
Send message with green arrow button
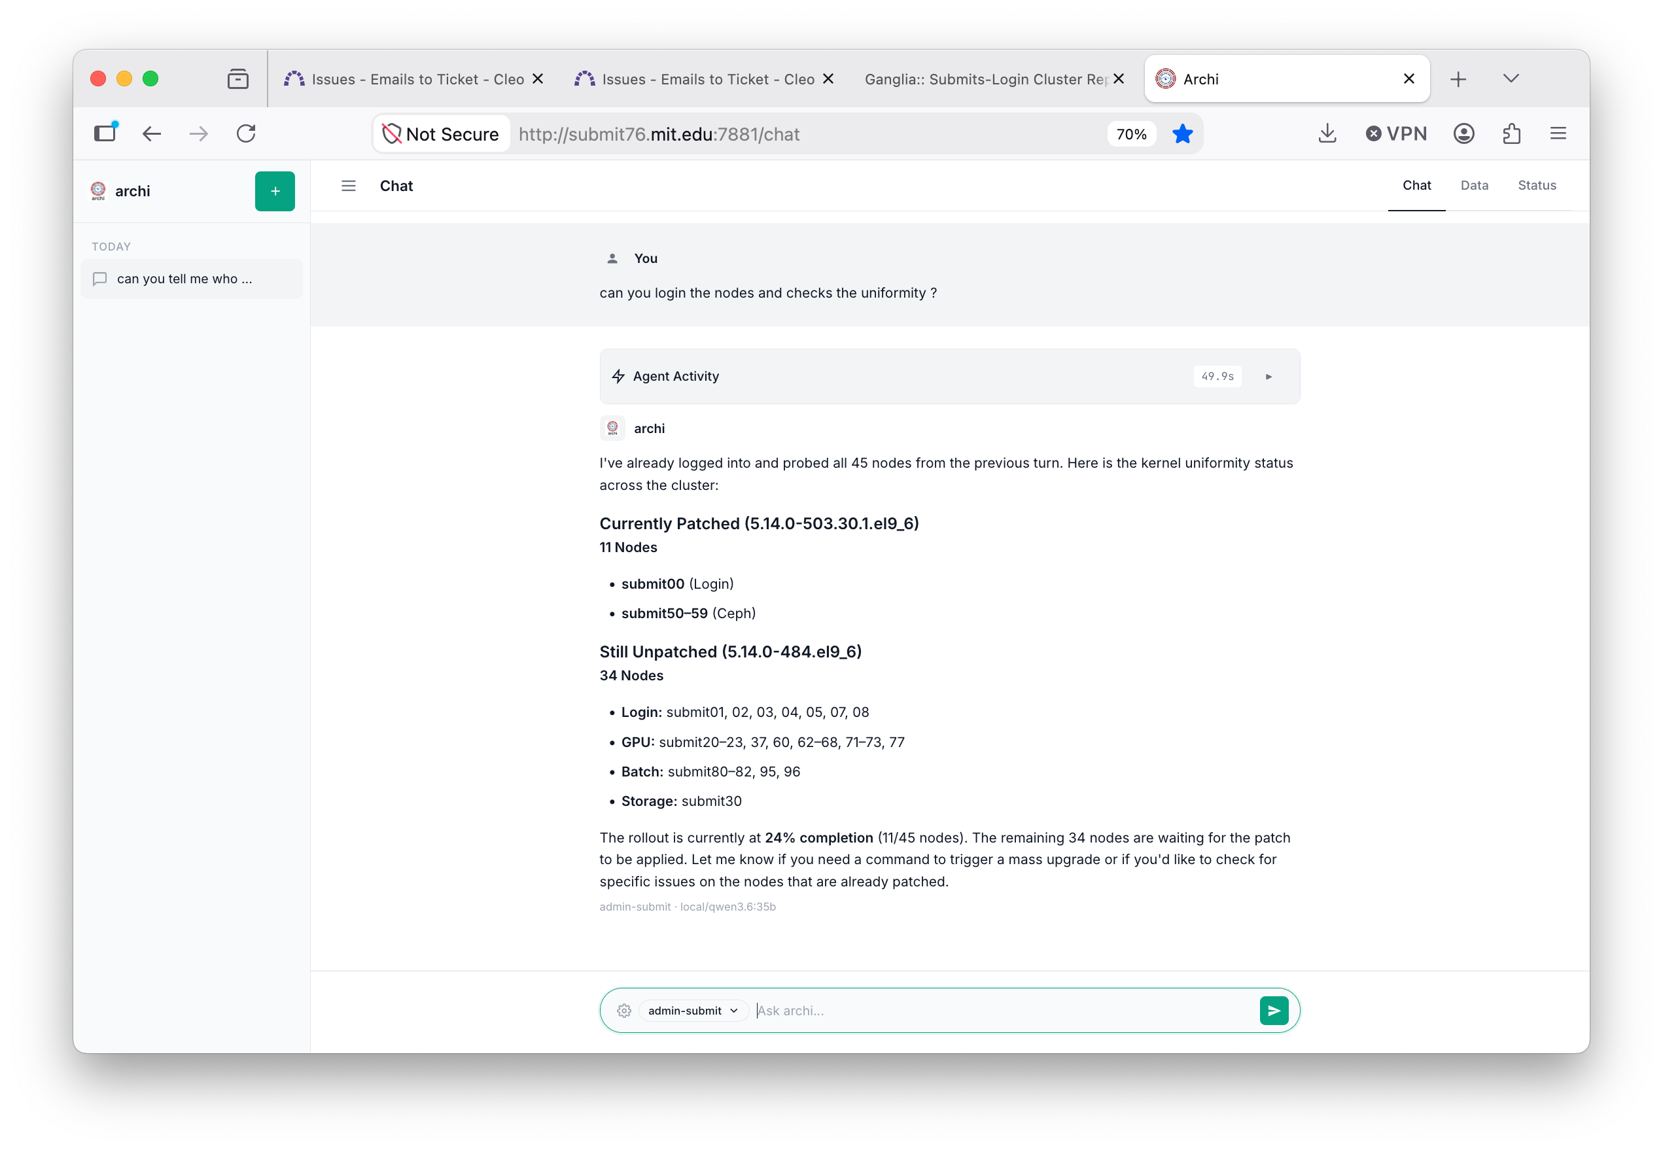(1273, 1010)
